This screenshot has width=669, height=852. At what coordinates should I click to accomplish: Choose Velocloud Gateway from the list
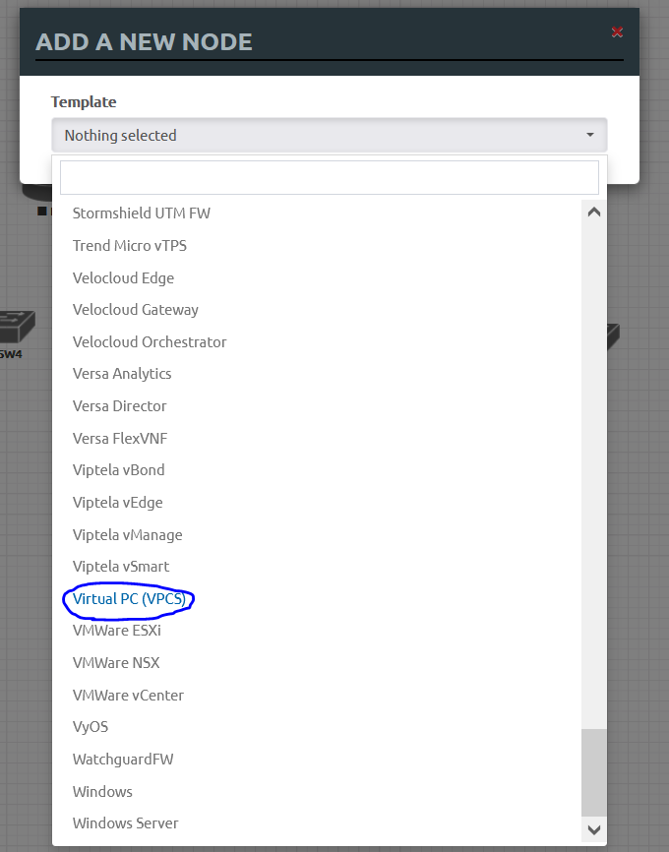pyautogui.click(x=136, y=310)
